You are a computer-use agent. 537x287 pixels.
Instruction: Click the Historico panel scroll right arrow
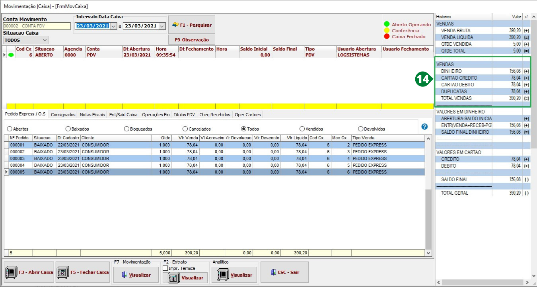tap(527, 282)
